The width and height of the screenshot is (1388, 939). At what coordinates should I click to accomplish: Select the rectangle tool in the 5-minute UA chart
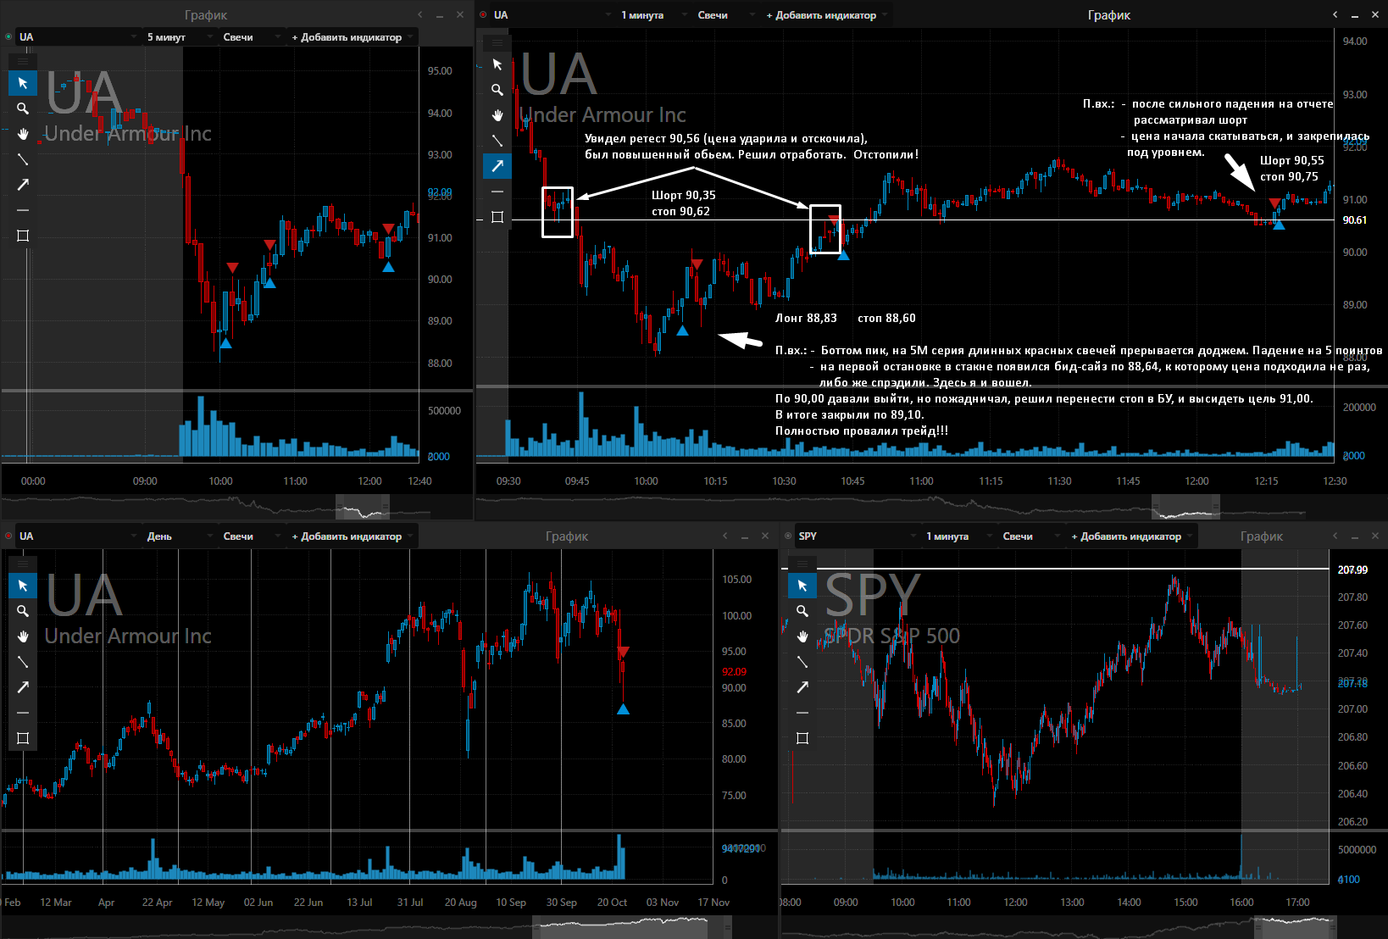click(23, 236)
